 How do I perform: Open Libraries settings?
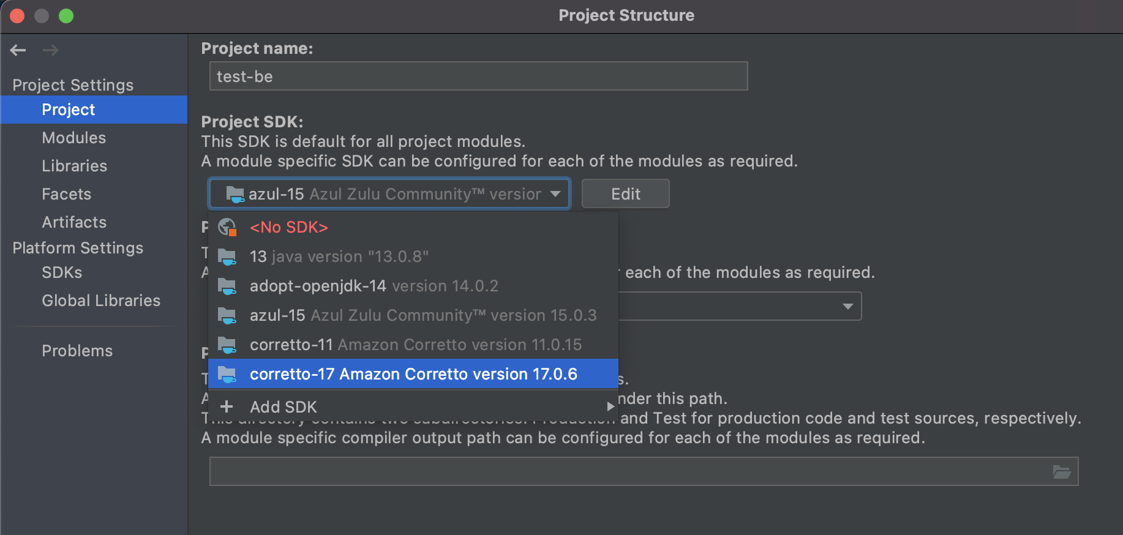[x=94, y=166]
